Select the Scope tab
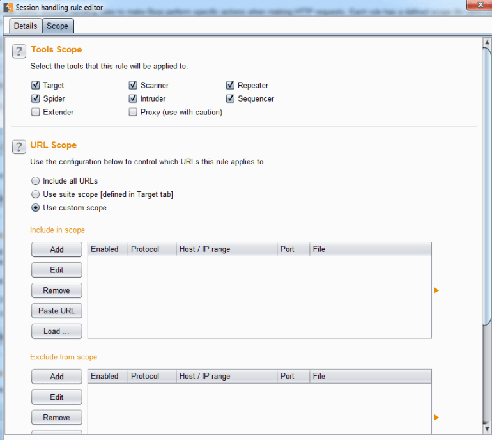 point(58,26)
